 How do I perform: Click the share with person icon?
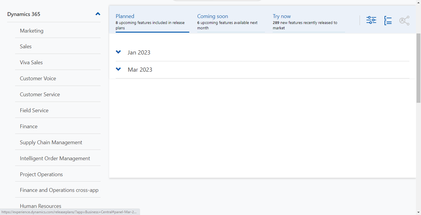pos(404,20)
